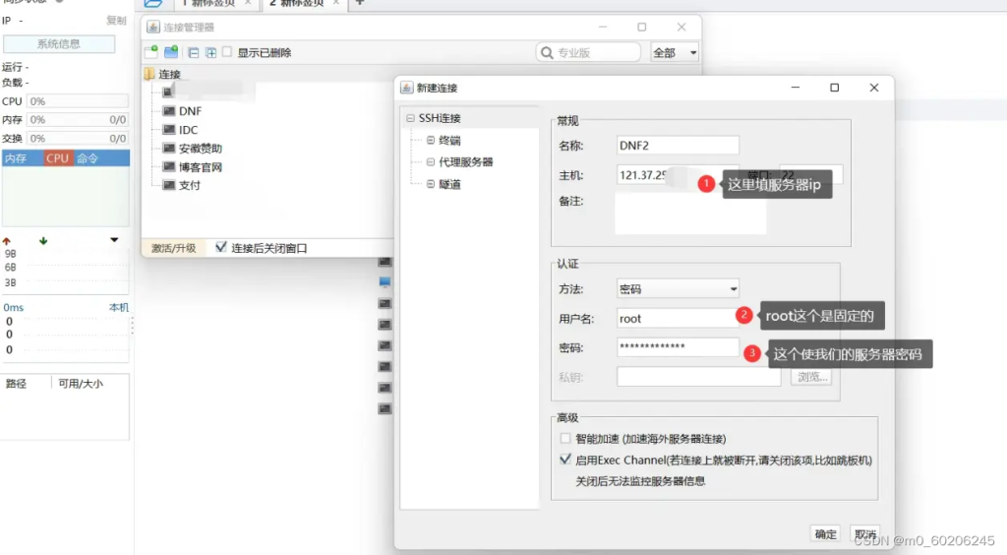This screenshot has width=1007, height=555.
Task: Expand all tree nodes in the connection manager toolbar
Action: (x=210, y=53)
